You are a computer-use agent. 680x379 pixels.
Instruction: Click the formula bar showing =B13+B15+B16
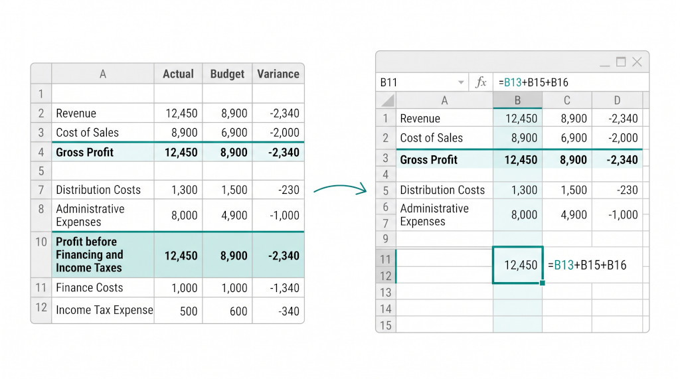point(570,82)
